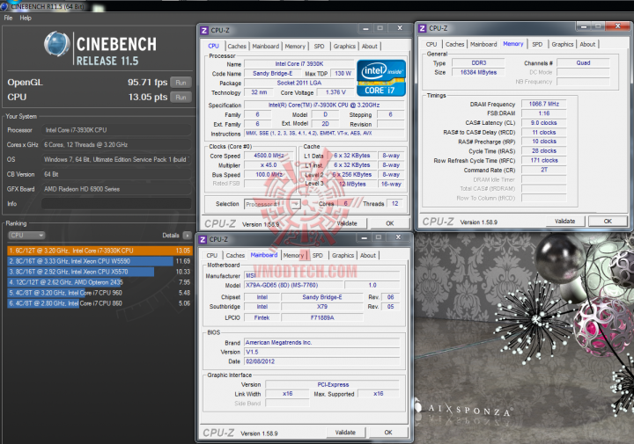Image resolution: width=634 pixels, height=444 pixels.
Task: Click Validate in the Mainboard window
Action: pyautogui.click(x=345, y=433)
